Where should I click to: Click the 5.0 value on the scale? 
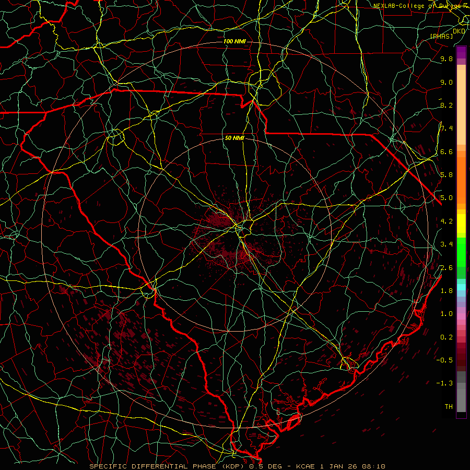[446, 198]
